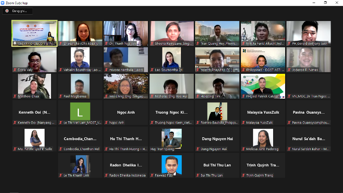Select the Radon Dhelika Indonesia tile
Image resolution: width=343 pixels, height=193 pixels.
[x=126, y=165]
